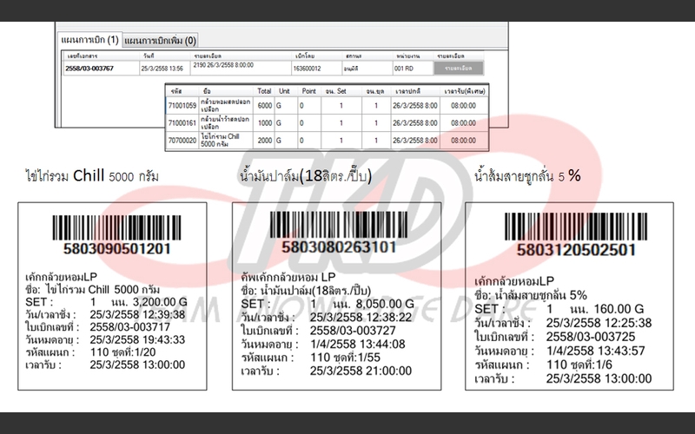Select item row with code 71000161

pyautogui.click(x=328, y=122)
